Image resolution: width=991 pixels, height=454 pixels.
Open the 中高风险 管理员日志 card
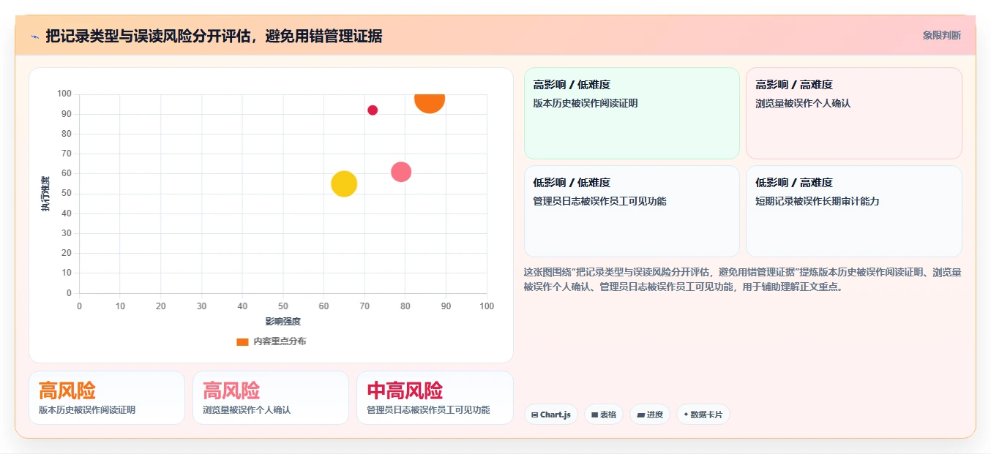(435, 398)
